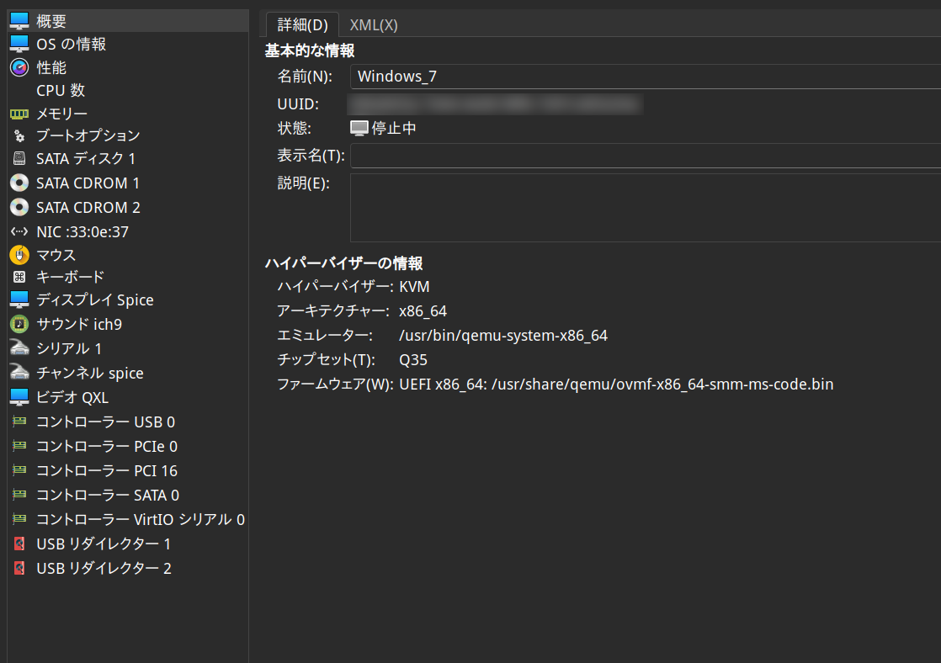
Task: Open the マウス mouse device icon
Action: [x=19, y=255]
